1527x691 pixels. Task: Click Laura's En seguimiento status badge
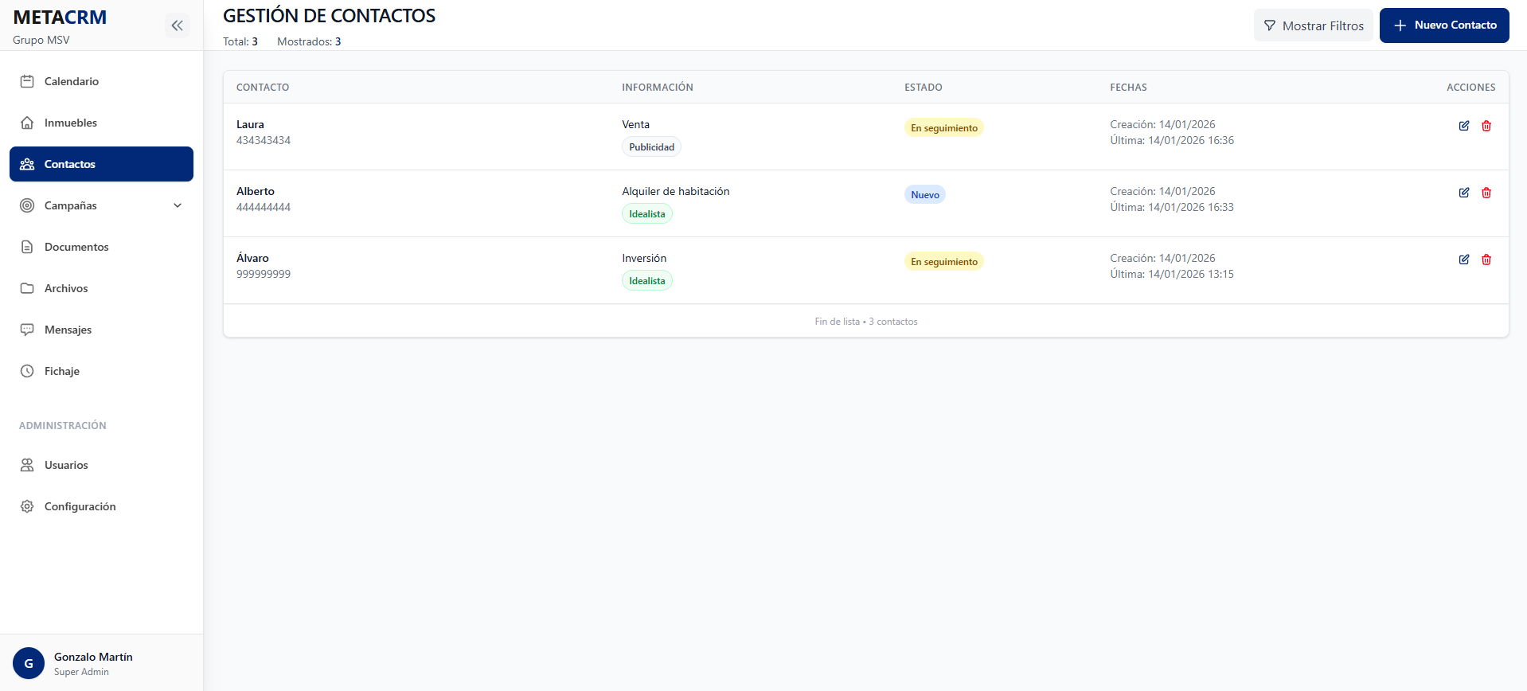pyautogui.click(x=943, y=128)
